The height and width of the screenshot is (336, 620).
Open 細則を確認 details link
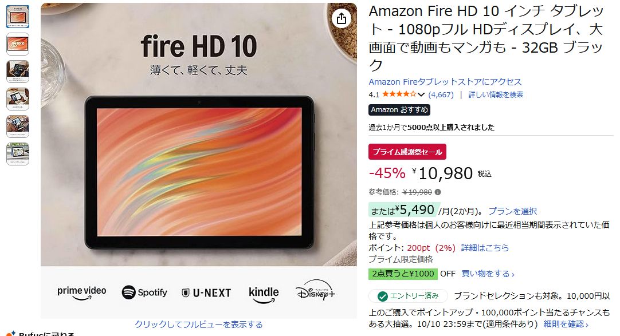(566, 324)
